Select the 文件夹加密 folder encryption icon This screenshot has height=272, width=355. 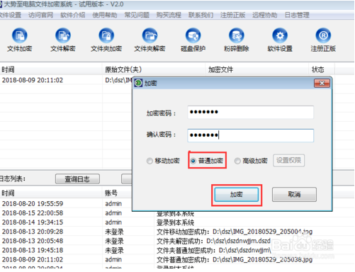click(x=106, y=40)
